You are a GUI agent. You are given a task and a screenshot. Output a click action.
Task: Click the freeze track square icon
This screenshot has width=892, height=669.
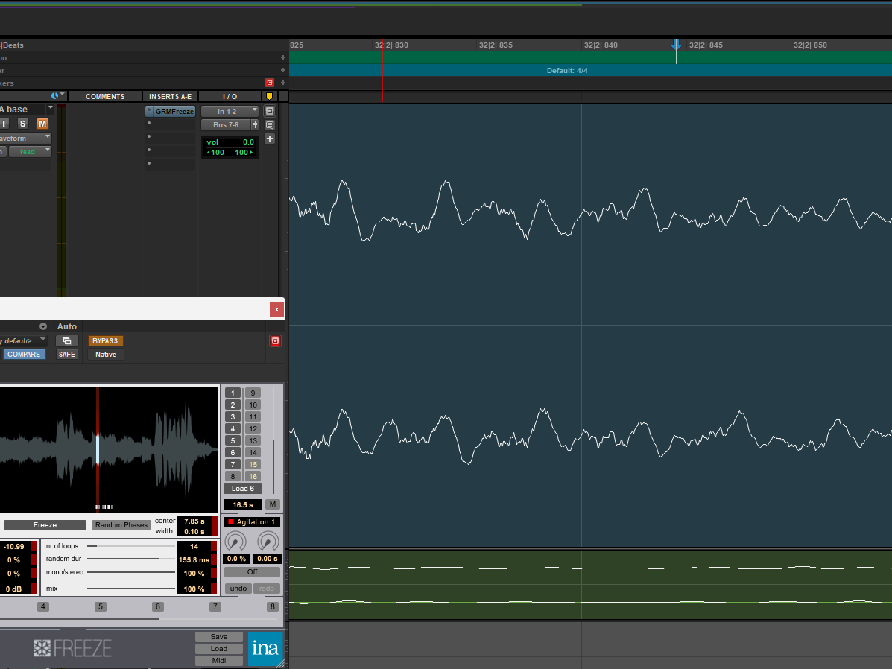[270, 111]
